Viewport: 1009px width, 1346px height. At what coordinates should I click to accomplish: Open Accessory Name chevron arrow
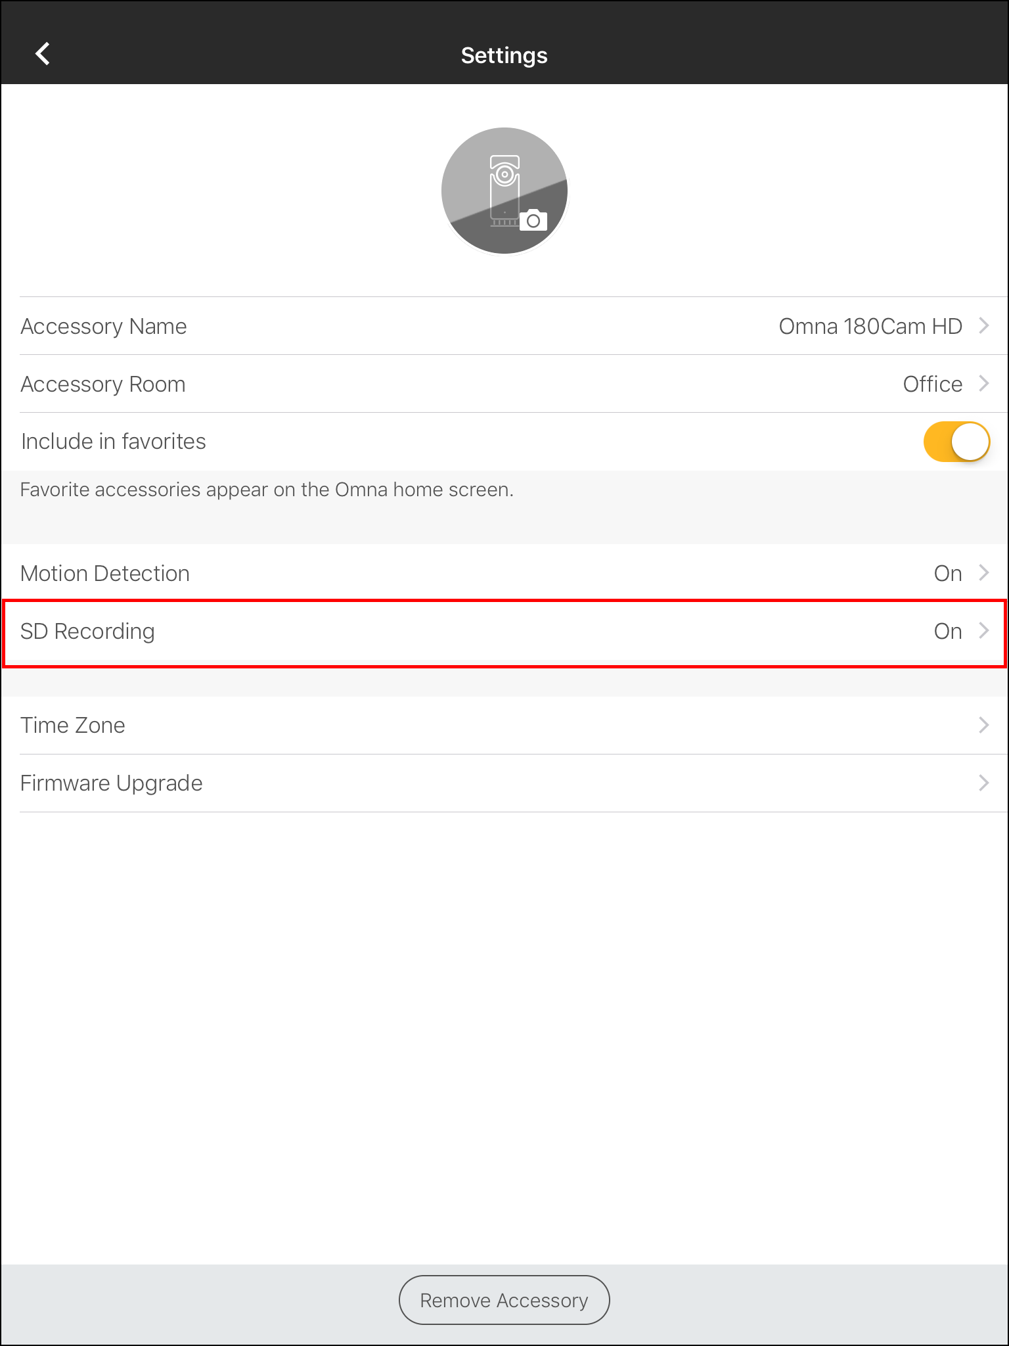(x=983, y=325)
